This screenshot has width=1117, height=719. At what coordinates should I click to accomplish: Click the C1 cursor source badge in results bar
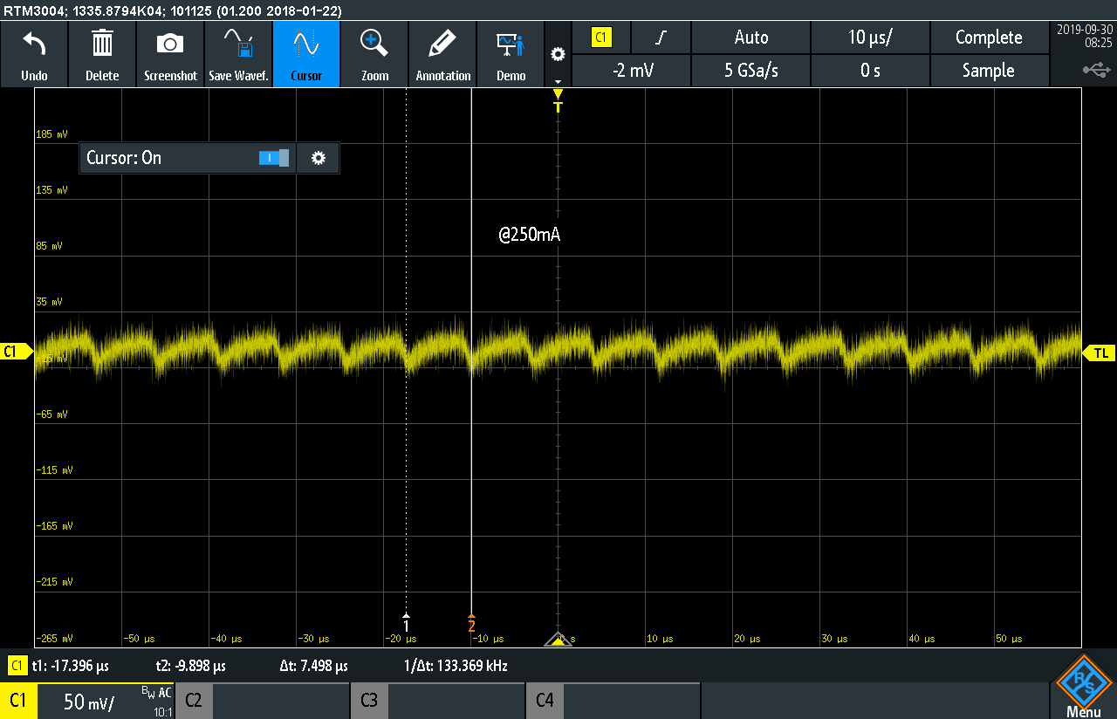point(17,666)
